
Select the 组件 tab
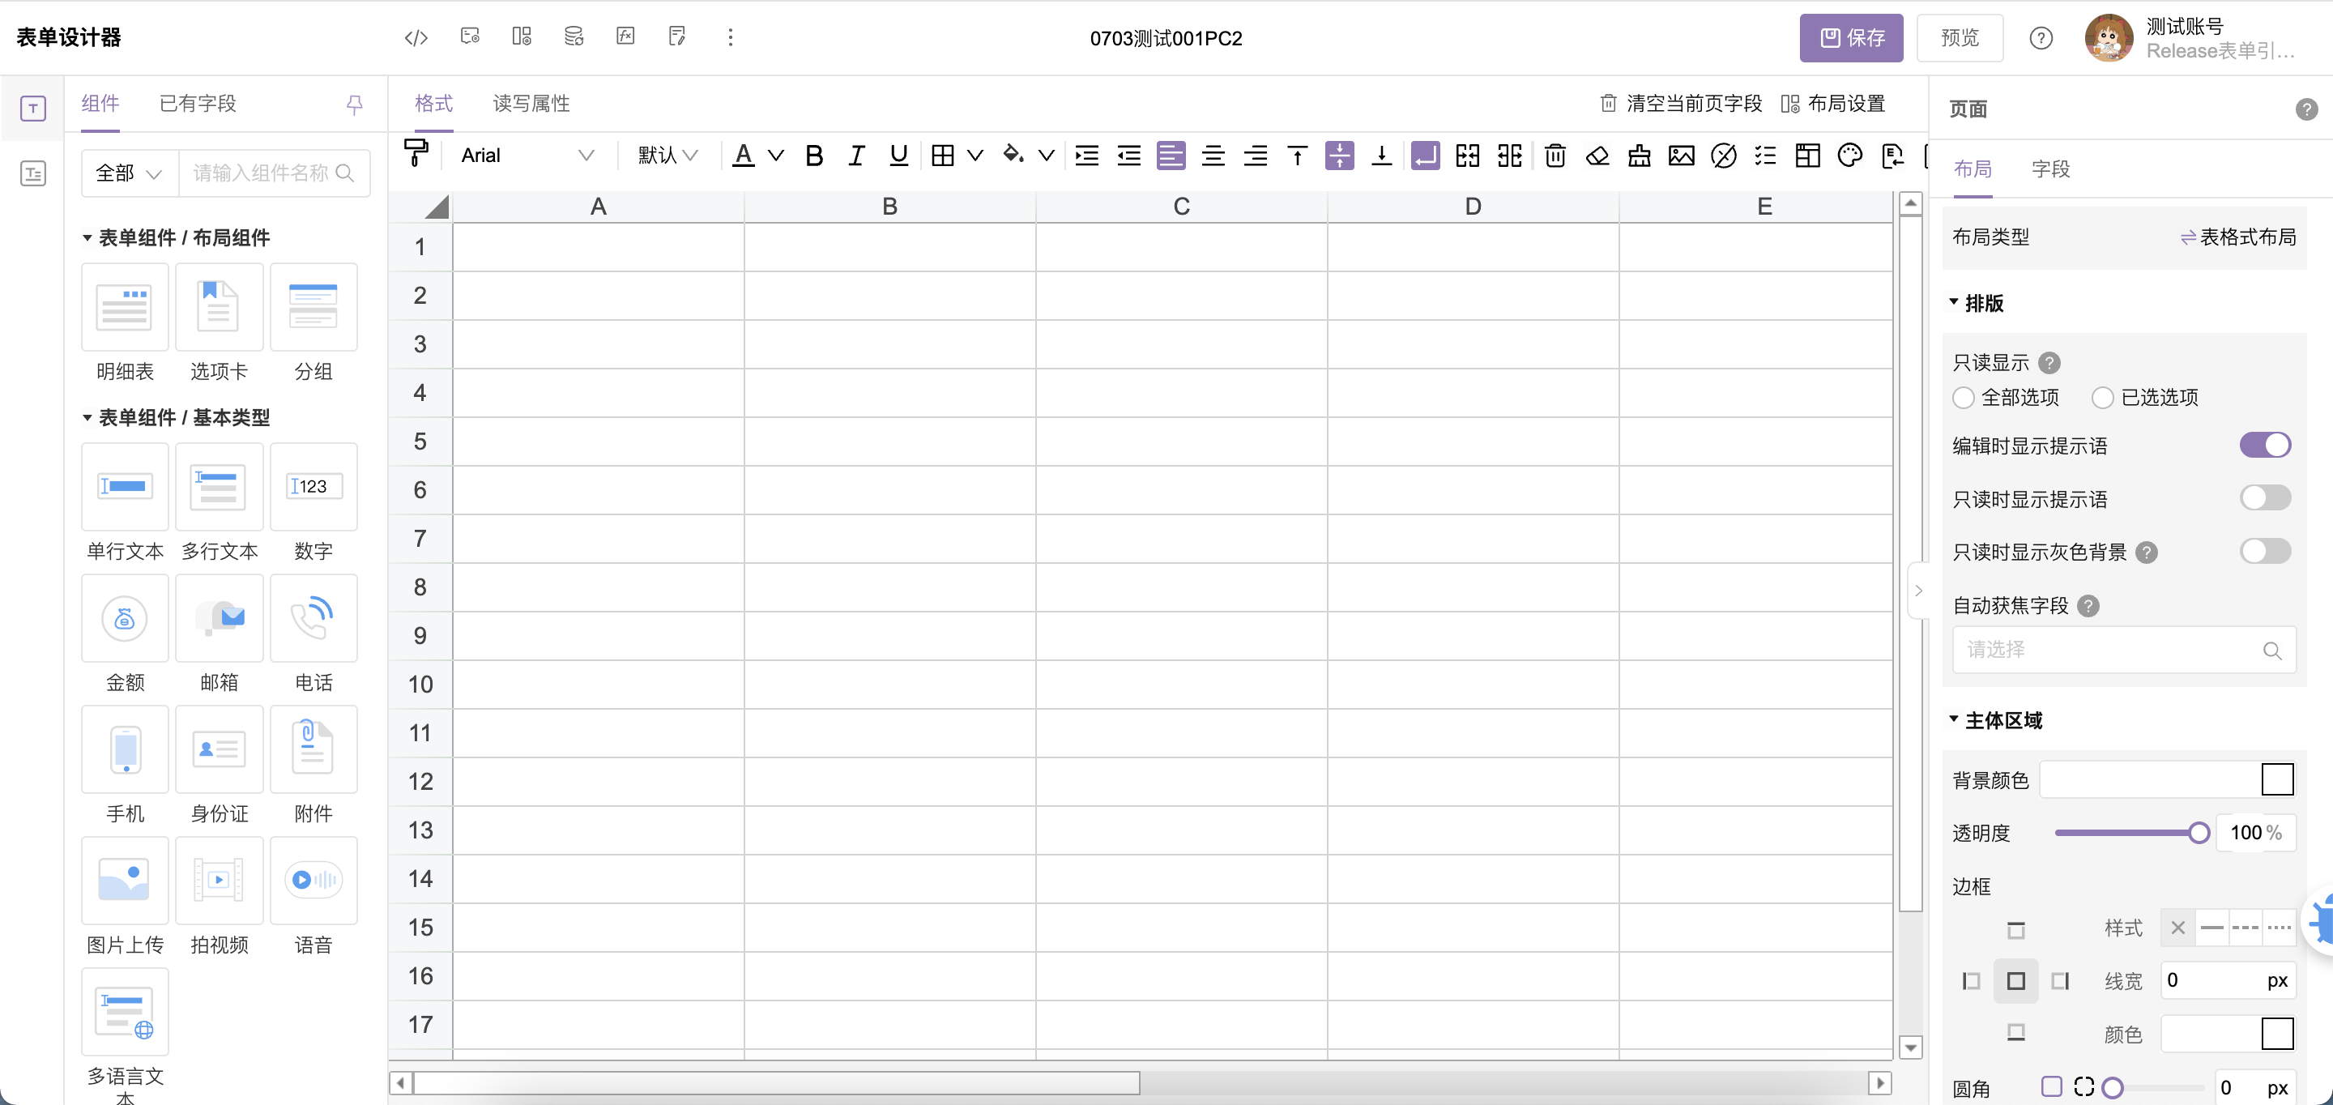(100, 105)
